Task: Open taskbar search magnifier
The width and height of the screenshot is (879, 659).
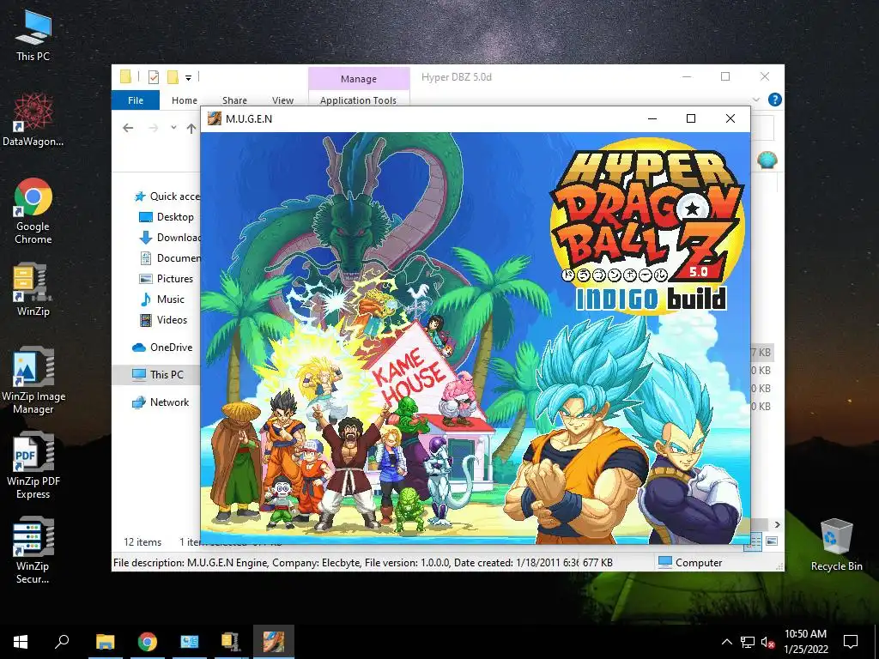Action: (62, 642)
